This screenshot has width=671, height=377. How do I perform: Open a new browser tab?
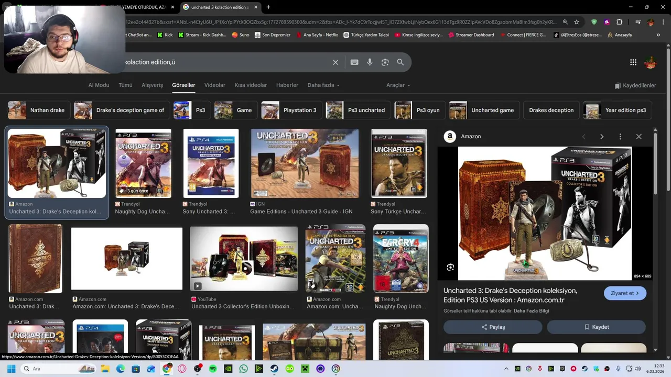[268, 7]
